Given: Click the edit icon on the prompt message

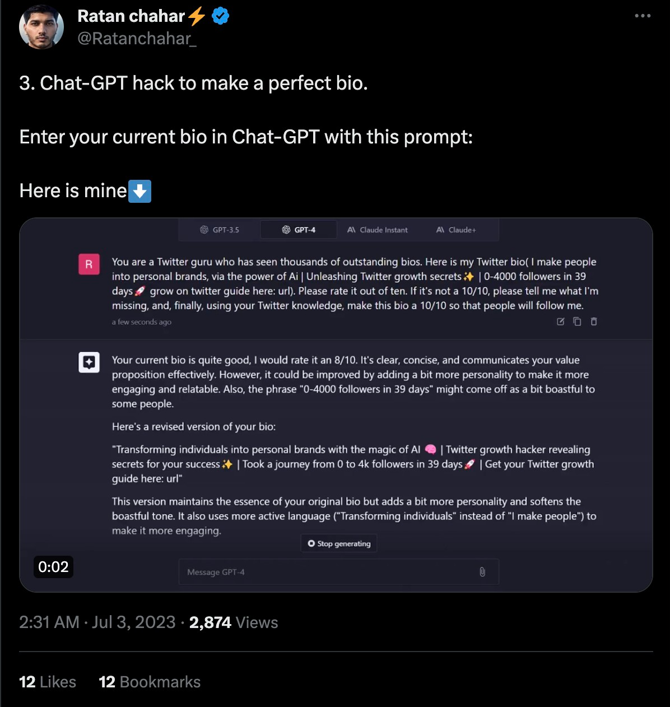Looking at the screenshot, I should click(560, 322).
